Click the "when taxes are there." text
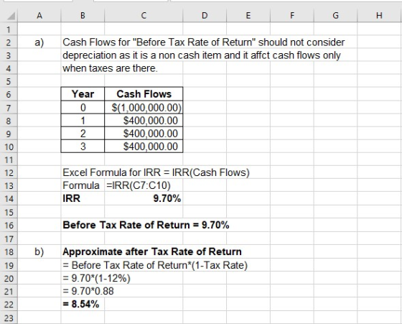 [x=110, y=68]
